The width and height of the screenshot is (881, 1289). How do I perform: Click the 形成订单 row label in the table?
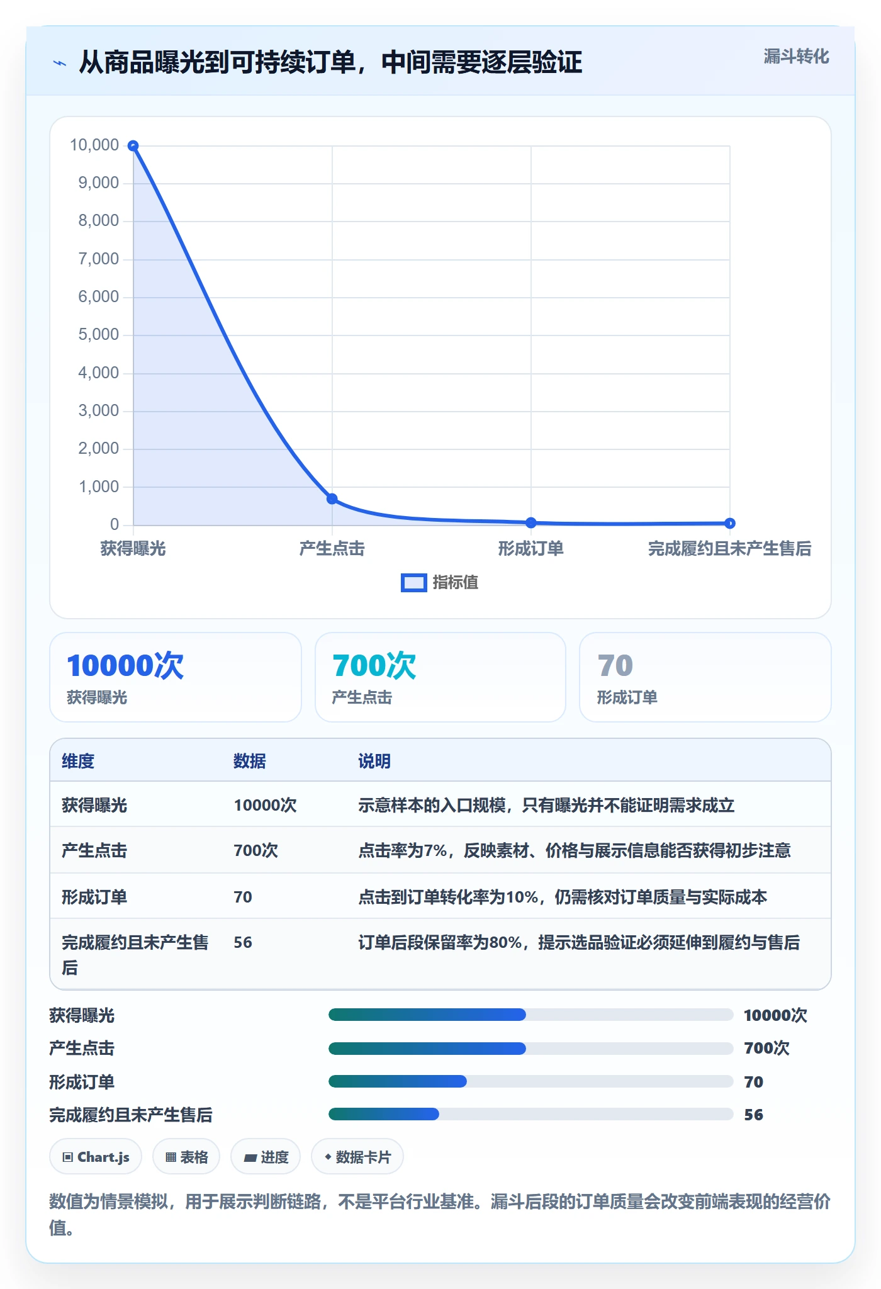click(94, 897)
